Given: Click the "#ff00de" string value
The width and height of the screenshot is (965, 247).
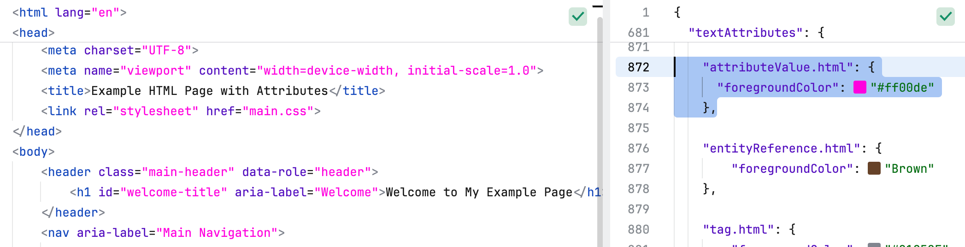Looking at the screenshot, I should pos(902,88).
